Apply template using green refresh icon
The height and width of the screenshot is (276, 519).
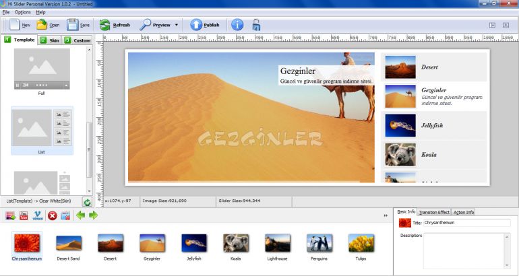87,202
